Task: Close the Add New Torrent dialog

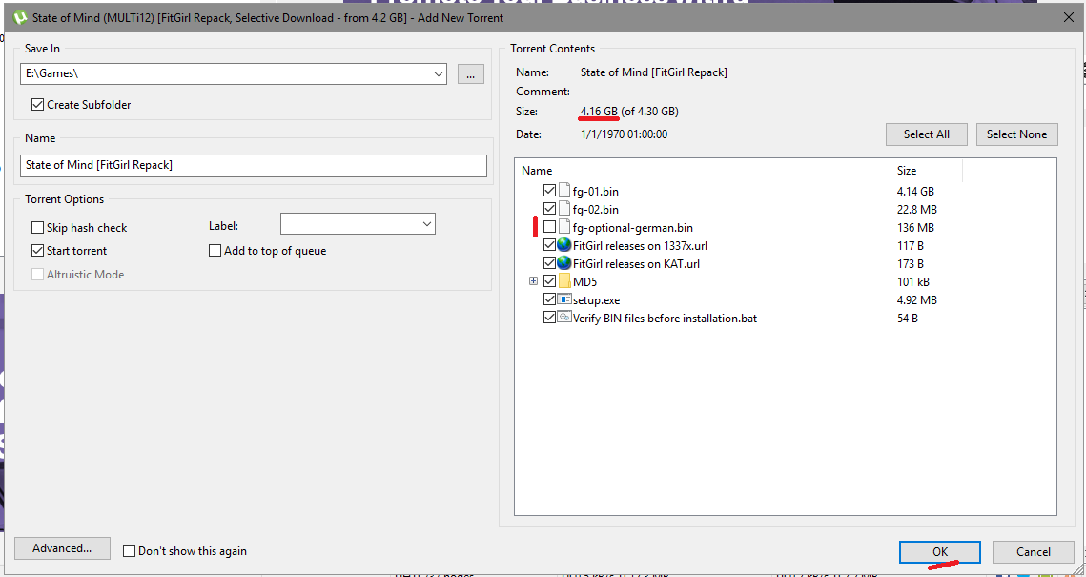Action: click(1068, 18)
